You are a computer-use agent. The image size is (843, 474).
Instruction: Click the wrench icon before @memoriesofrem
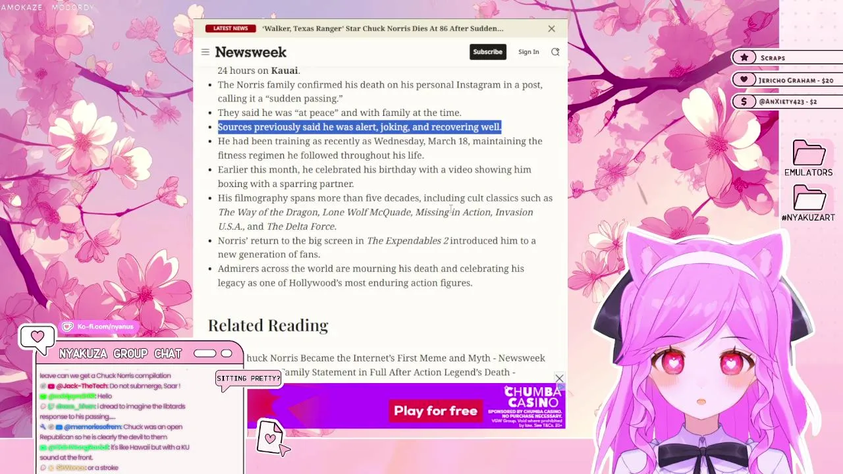(x=43, y=427)
